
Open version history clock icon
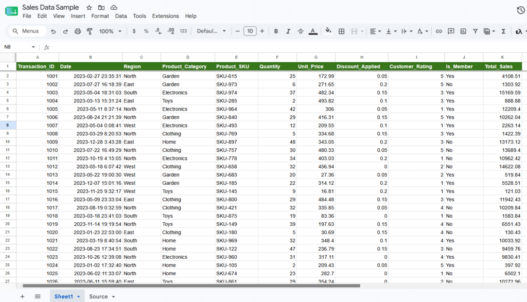tap(521, 10)
